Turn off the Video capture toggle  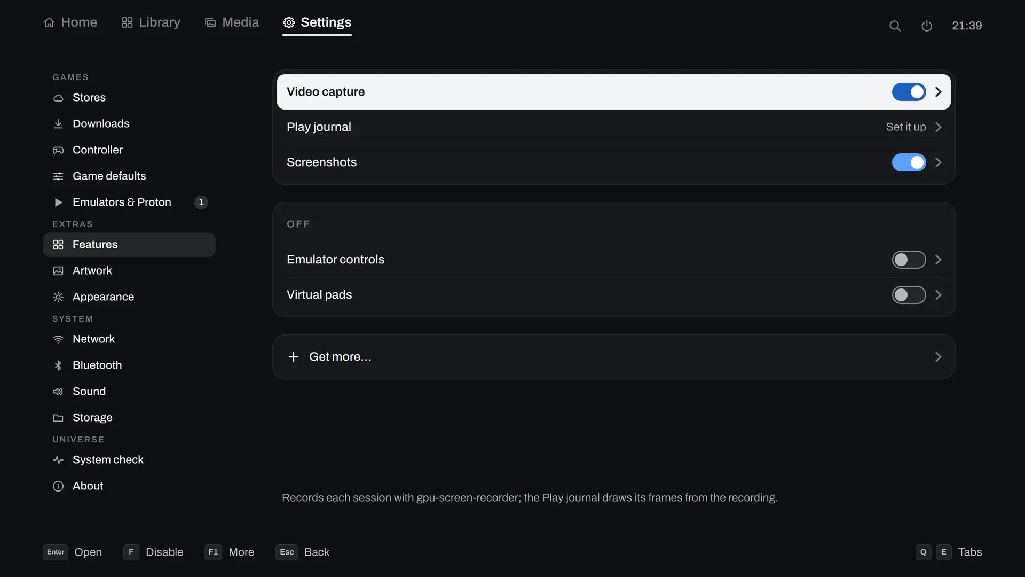coord(909,92)
